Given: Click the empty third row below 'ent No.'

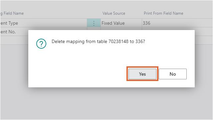Looking at the screenshot, I should pos(14,40).
